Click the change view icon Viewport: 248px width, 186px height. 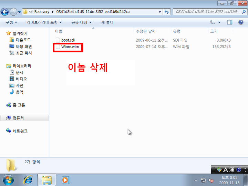[213, 22]
